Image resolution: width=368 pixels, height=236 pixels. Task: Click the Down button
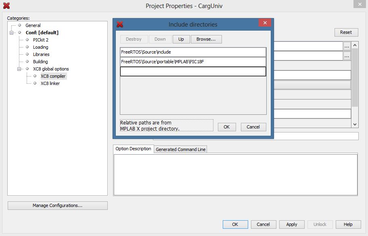[160, 39]
